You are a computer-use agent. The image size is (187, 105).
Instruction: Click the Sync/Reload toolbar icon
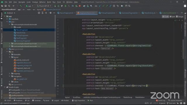[9, 6]
